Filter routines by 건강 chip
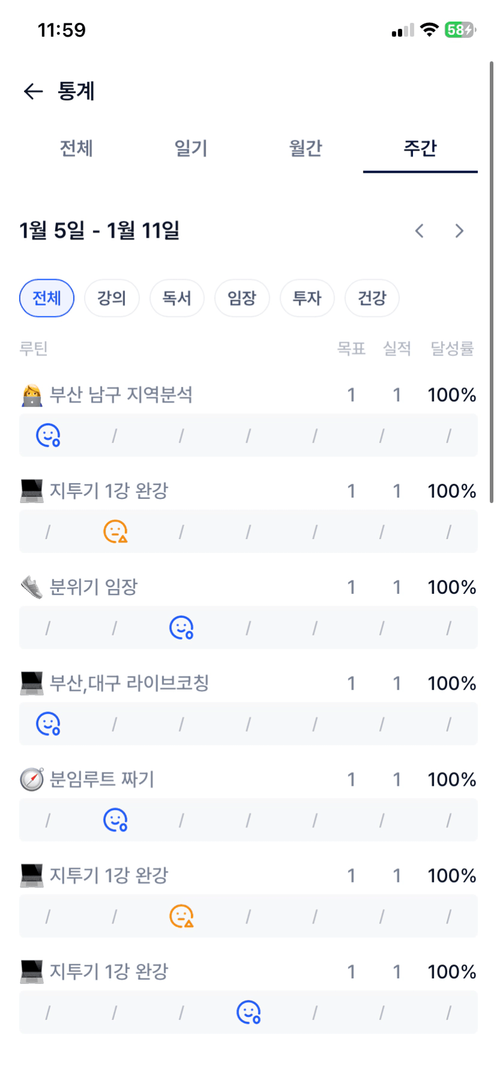The width and height of the screenshot is (497, 1077). coord(372,298)
